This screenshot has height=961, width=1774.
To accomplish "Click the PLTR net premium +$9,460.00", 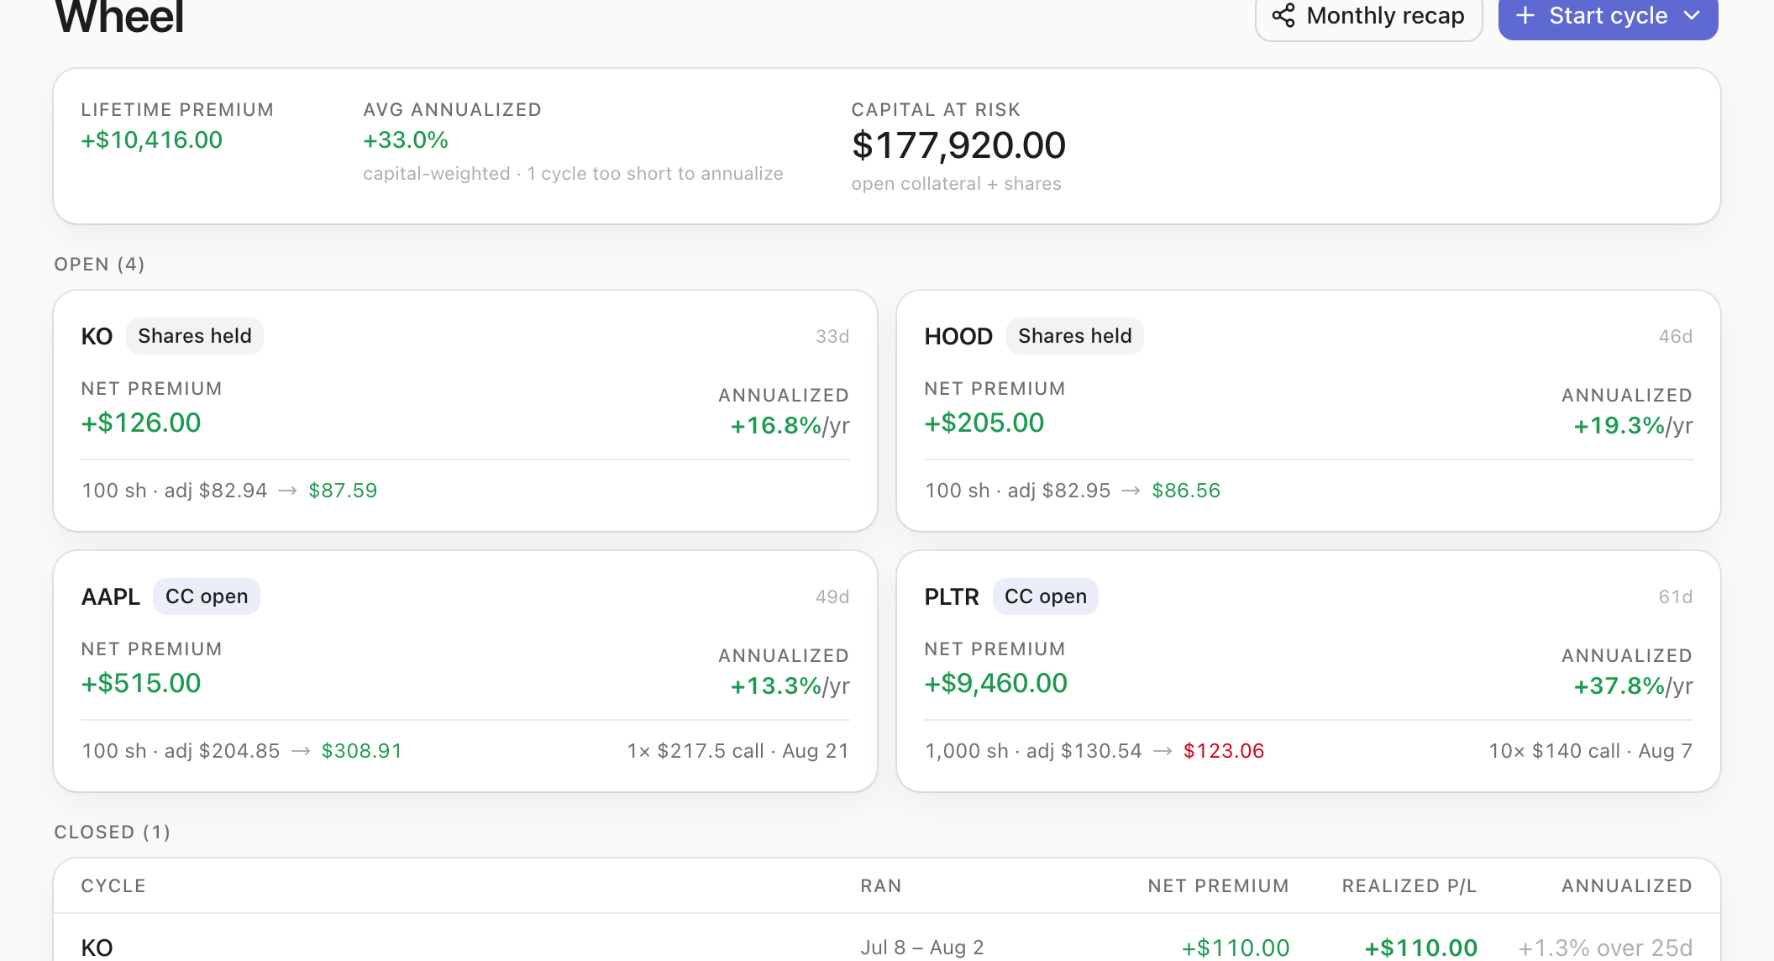I will pos(996,683).
